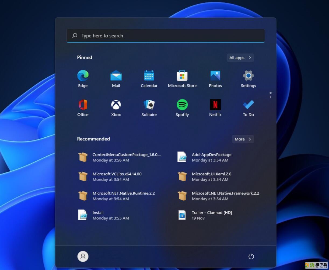
Task: Click the Calendar label text
Action: click(149, 86)
